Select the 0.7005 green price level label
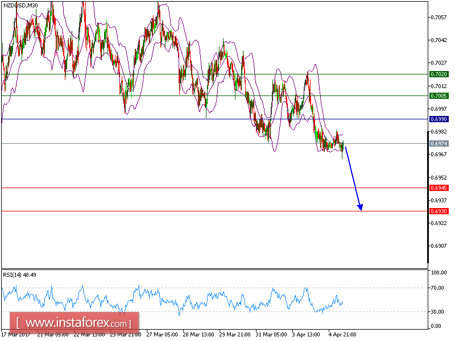 pyautogui.click(x=438, y=97)
